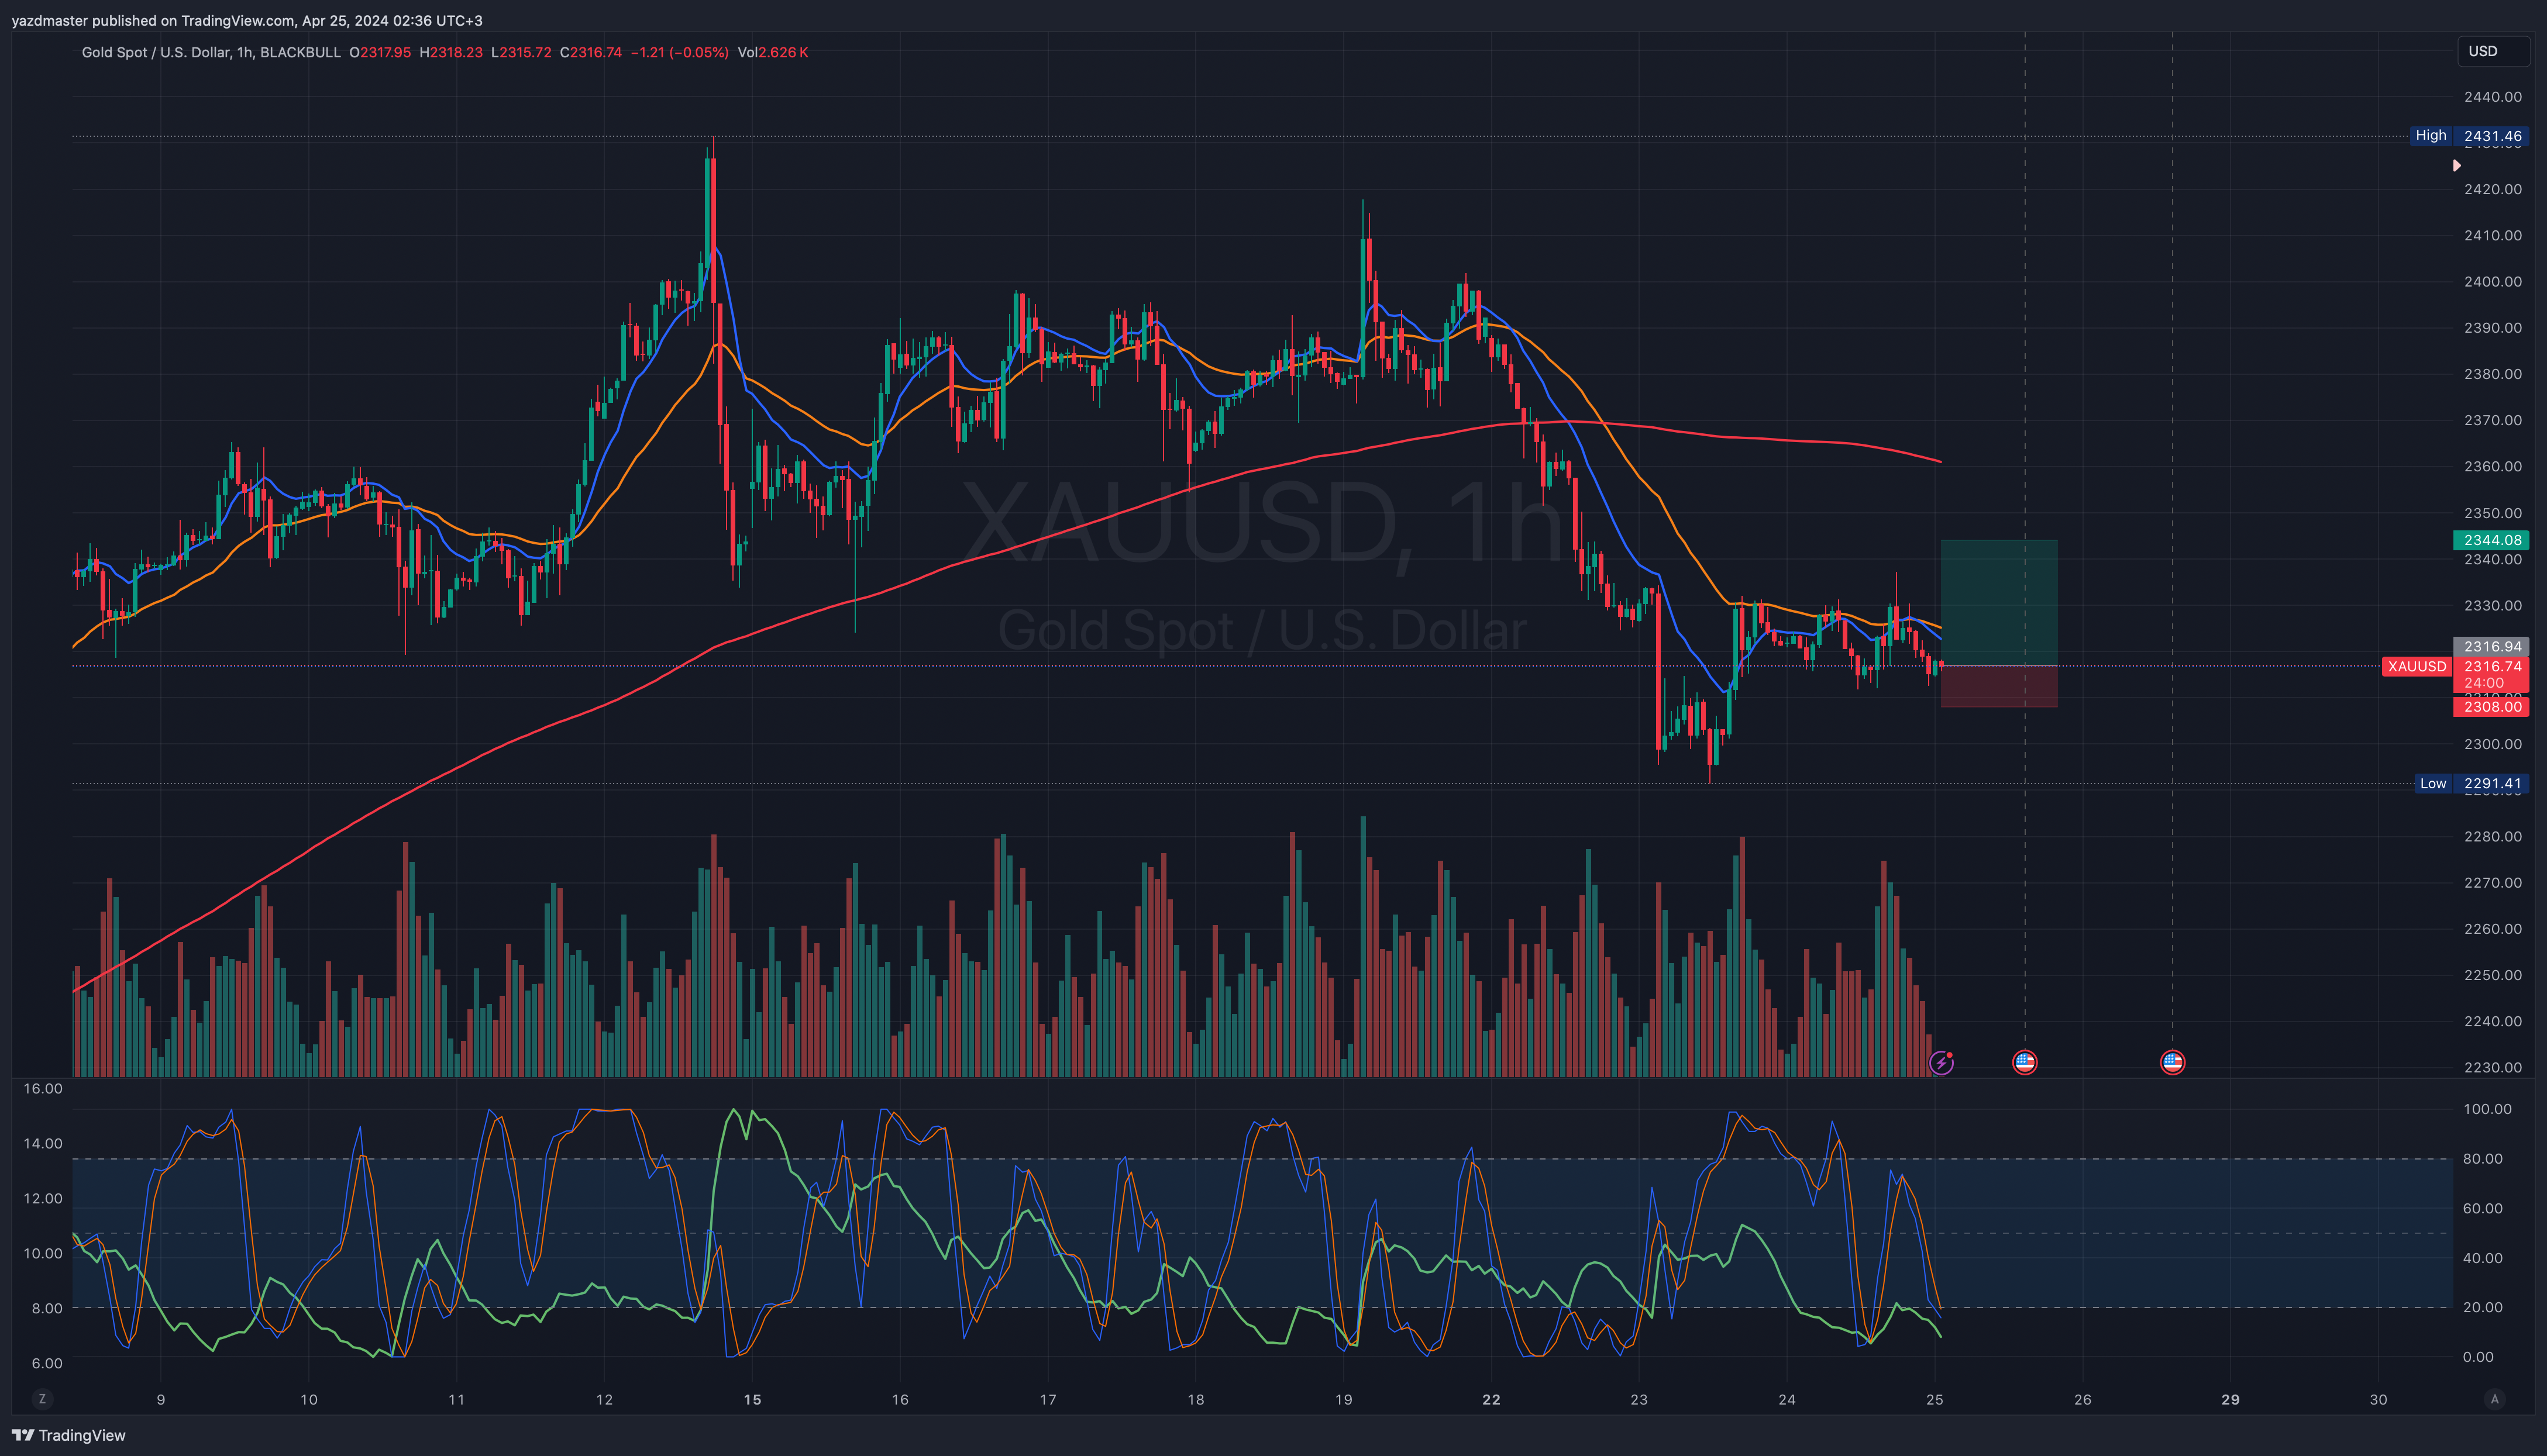The width and height of the screenshot is (2547, 1456).
Task: Click the 6.00 left indicator scale value
Action: point(46,1363)
